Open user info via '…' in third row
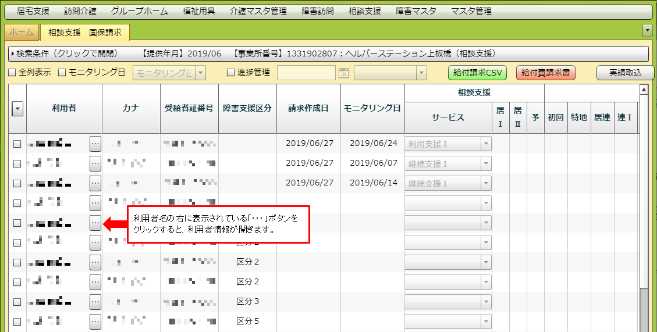 click(x=95, y=183)
